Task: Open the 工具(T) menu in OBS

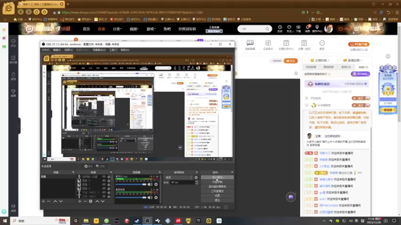Action: (113, 50)
